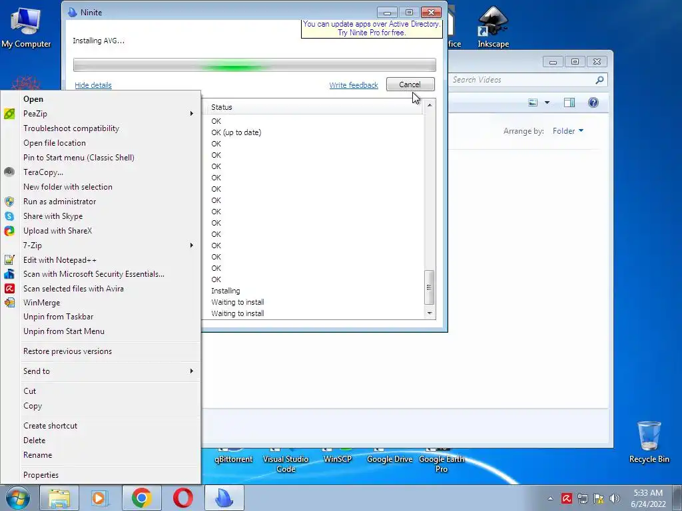Open the My Computer desktop icon
Image resolution: width=682 pixels, height=511 pixels.
26,27
